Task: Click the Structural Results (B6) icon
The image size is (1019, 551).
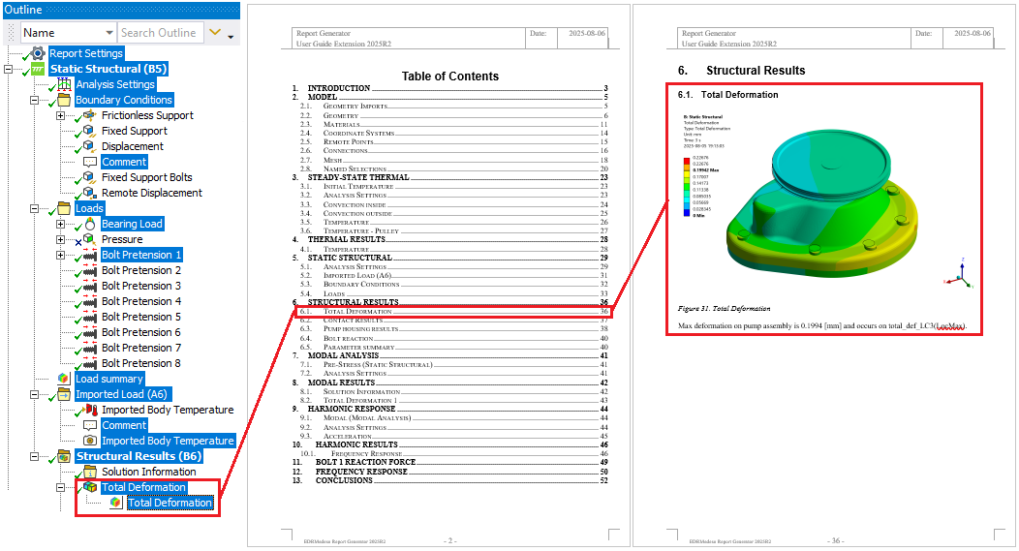Action: (x=64, y=456)
